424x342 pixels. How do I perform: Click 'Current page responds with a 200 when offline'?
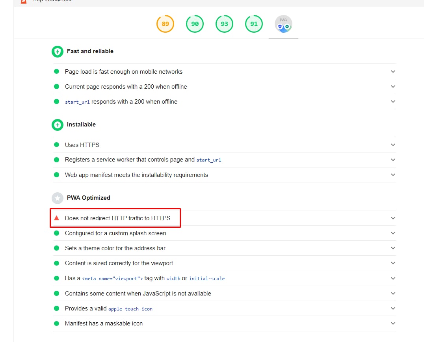[126, 87]
